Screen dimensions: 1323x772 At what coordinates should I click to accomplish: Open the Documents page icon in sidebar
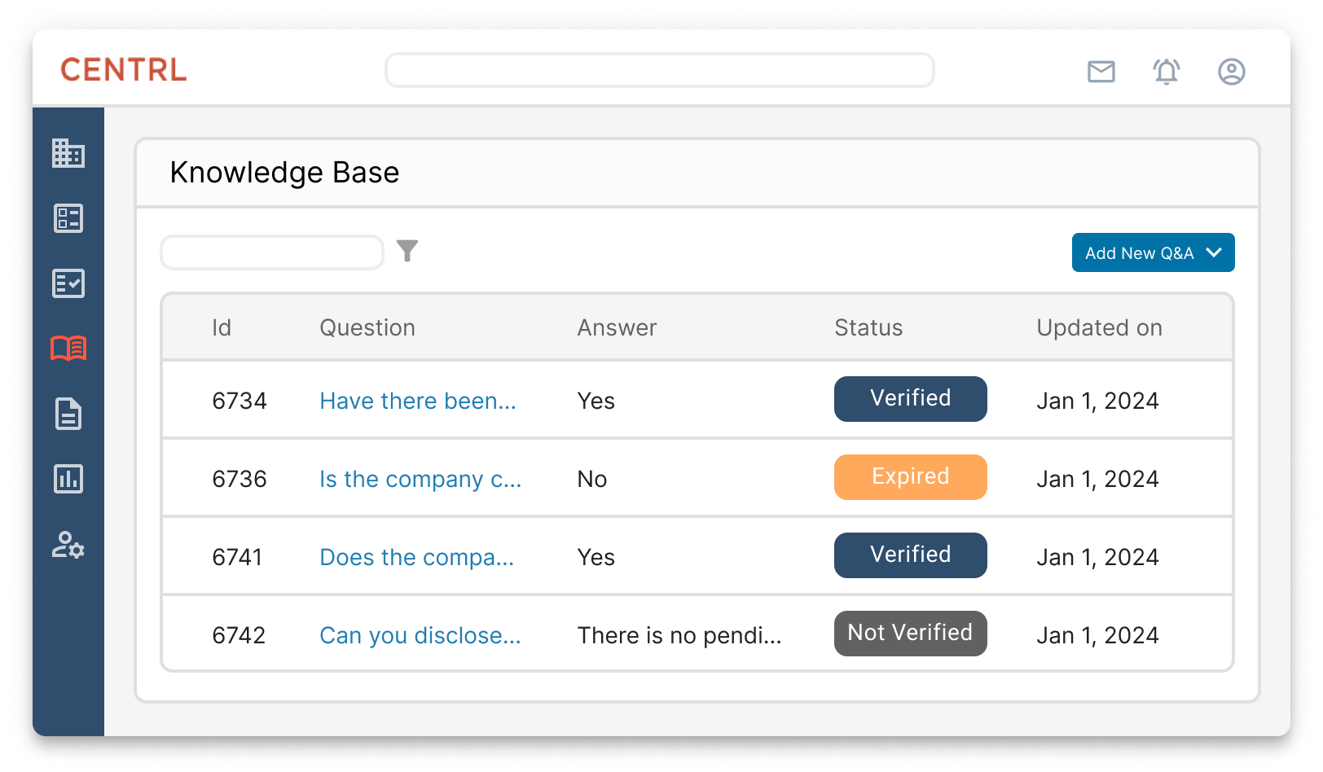click(x=69, y=415)
